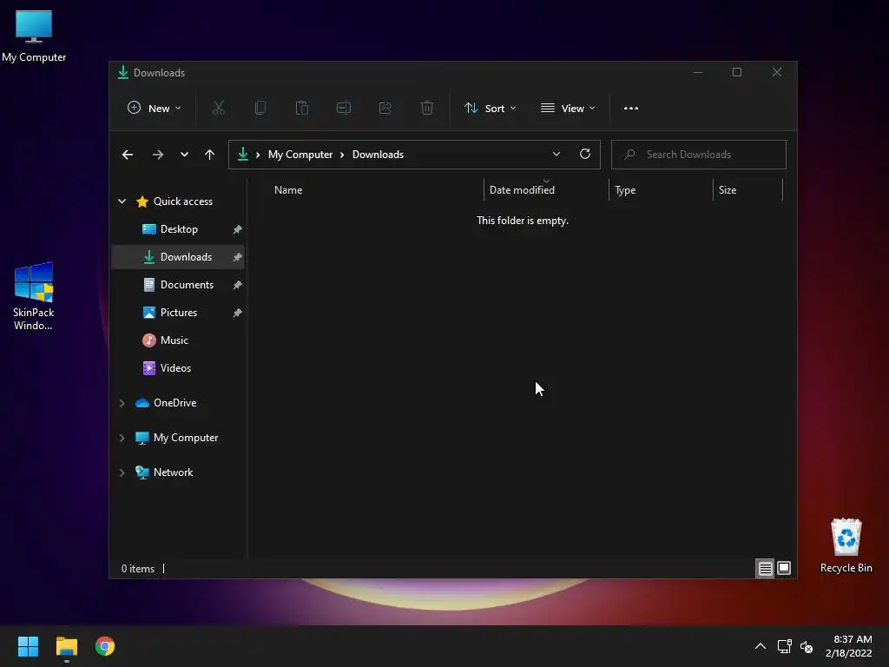Open the See more ellipsis menu

click(631, 109)
